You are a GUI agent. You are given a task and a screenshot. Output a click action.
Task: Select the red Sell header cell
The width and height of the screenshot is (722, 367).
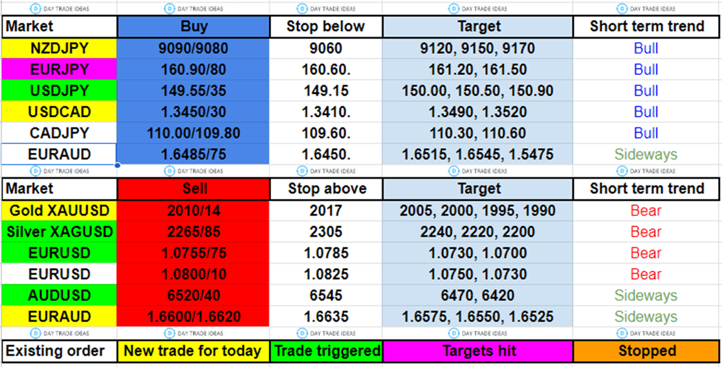click(x=193, y=189)
